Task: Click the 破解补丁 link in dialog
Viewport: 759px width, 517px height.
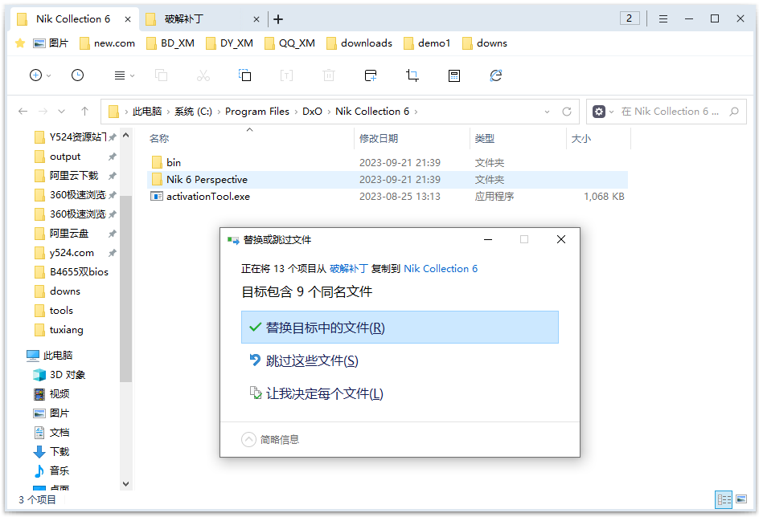Action: click(x=348, y=269)
